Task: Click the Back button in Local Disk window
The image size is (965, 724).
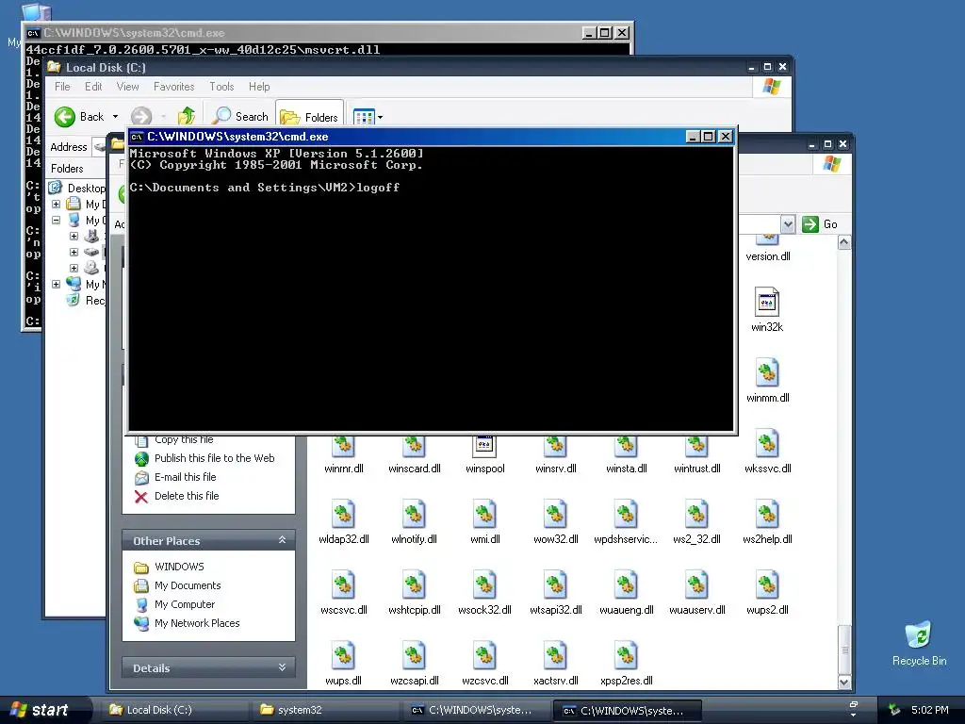Action: (x=79, y=116)
